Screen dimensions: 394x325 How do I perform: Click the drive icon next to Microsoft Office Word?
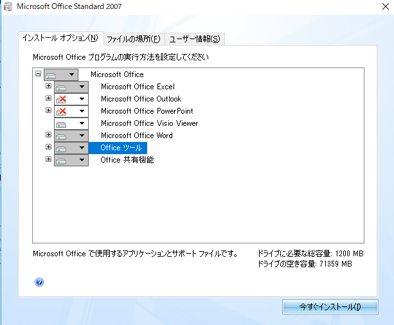coord(62,136)
